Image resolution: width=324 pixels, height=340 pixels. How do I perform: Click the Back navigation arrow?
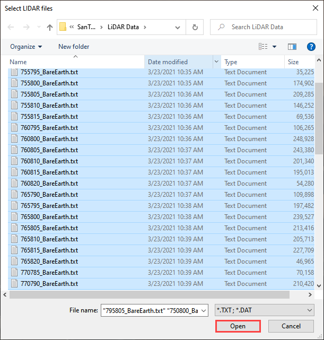(x=11, y=27)
